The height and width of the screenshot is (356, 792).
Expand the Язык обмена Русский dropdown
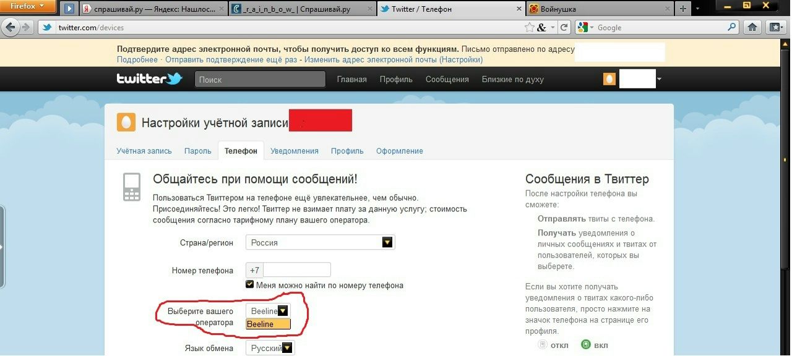[270, 348]
